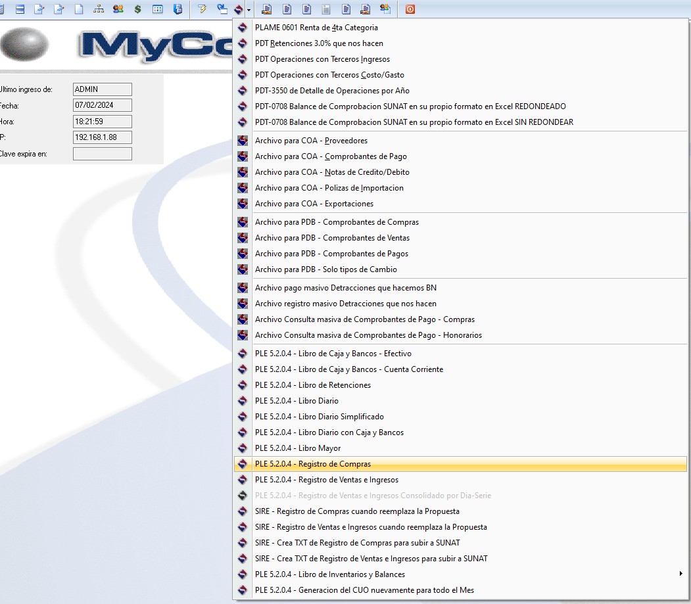Click the lightning bolt toolbar icon

tap(202, 9)
